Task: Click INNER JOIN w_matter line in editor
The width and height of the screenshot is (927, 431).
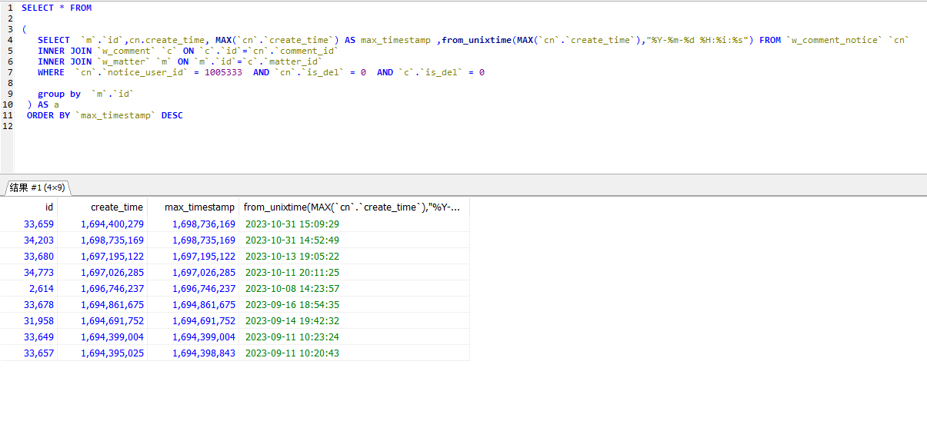Action: 180,61
